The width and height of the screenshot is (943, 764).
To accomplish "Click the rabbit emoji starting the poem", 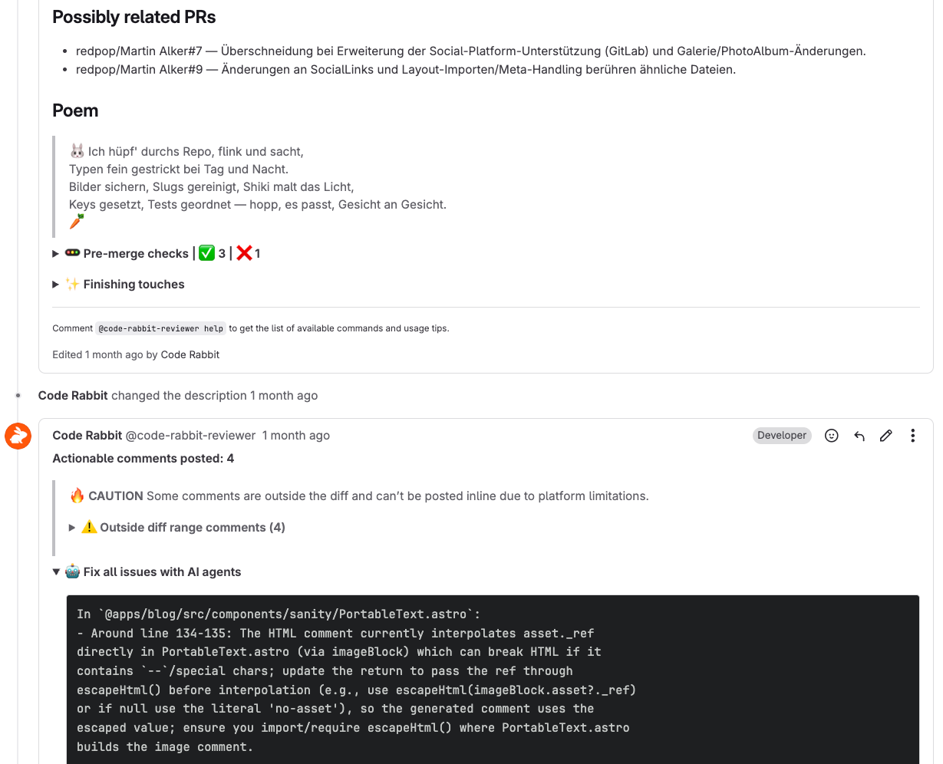I will click(x=77, y=151).
